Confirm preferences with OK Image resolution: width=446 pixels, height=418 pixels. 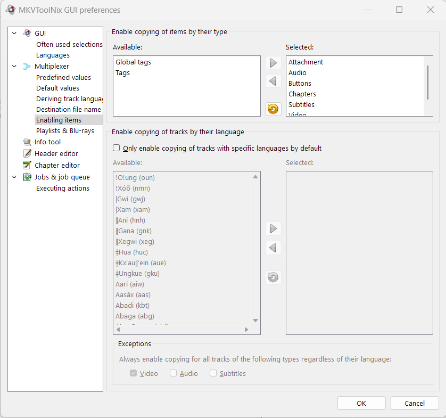pos(361,403)
